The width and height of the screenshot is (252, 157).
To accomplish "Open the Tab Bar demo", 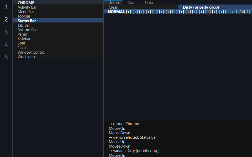I will tap(57, 25).
